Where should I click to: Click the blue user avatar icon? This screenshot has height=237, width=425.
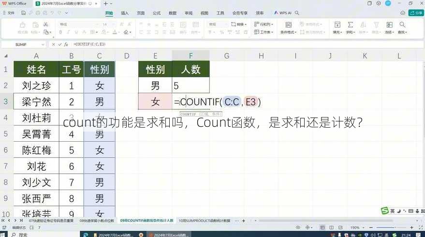[388, 3]
